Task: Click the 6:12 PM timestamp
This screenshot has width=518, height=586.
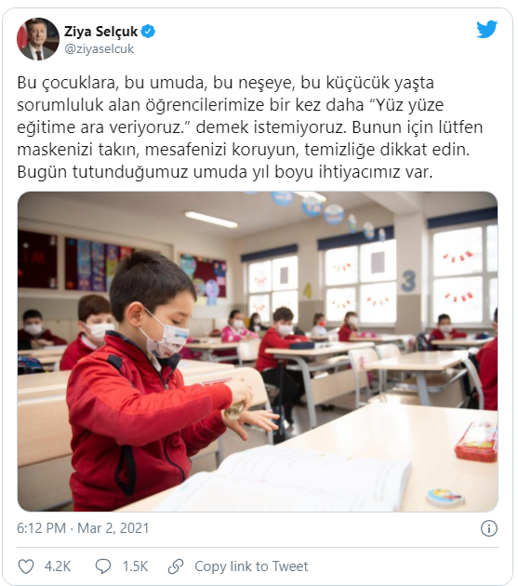Action: 42,528
